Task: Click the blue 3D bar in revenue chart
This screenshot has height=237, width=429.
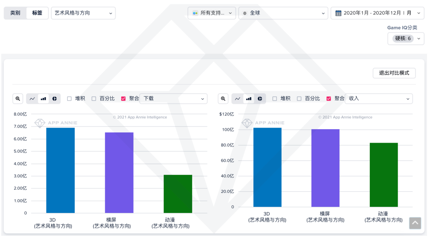Action: point(267,167)
